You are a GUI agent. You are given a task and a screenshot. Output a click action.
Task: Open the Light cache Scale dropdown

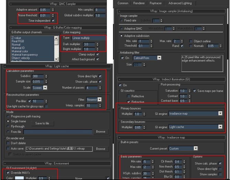point(45,88)
